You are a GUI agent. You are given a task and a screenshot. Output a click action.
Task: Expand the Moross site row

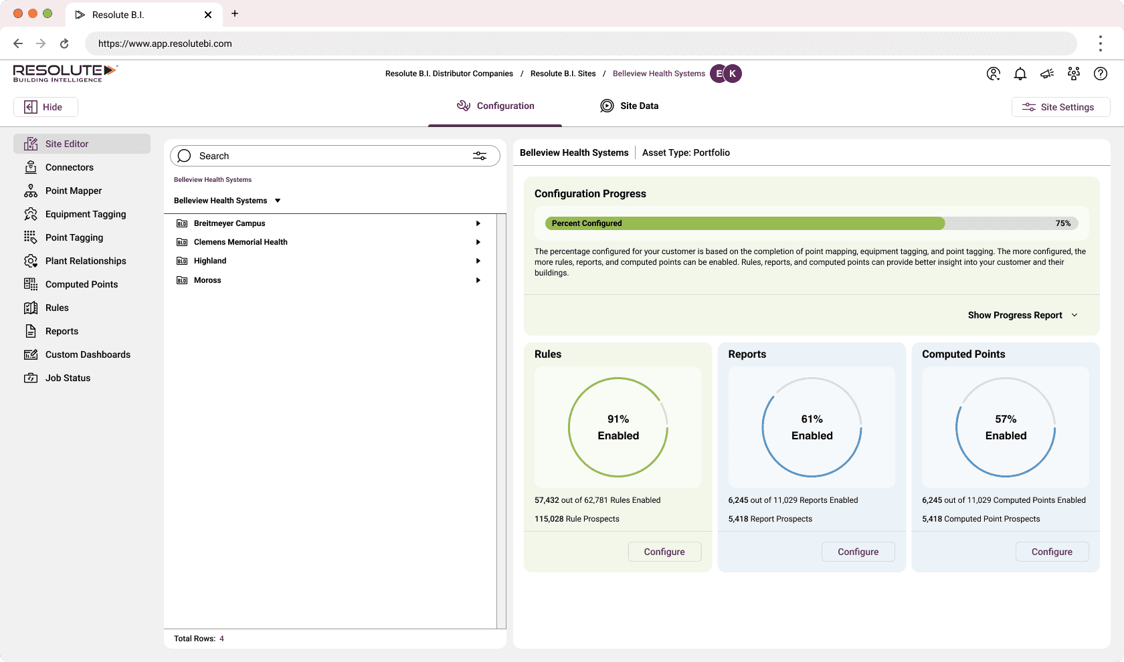pos(478,280)
